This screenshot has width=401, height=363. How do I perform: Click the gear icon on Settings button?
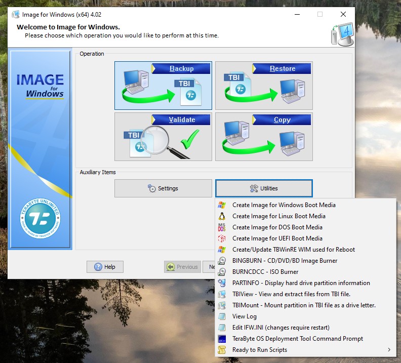[152, 188]
